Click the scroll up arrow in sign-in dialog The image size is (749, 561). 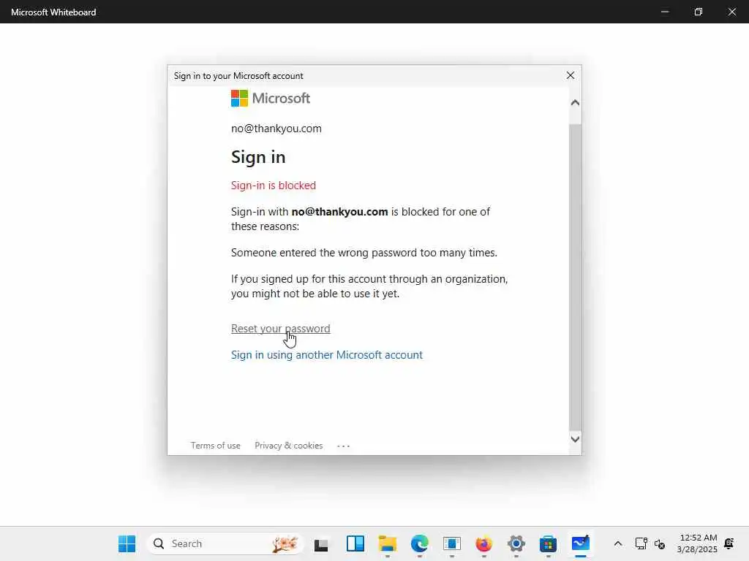tap(575, 102)
